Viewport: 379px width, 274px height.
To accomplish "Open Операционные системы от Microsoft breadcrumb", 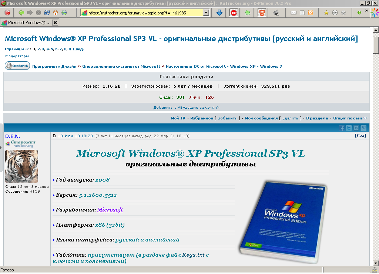I will [x=121, y=67].
